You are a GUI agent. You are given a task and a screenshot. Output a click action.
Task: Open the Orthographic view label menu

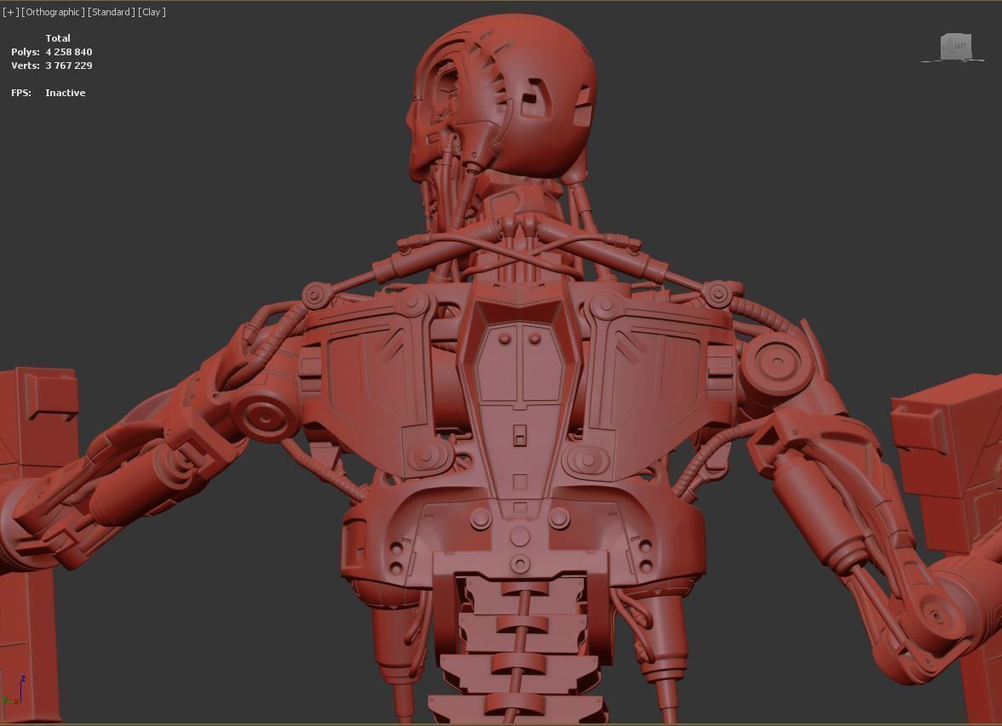(53, 12)
